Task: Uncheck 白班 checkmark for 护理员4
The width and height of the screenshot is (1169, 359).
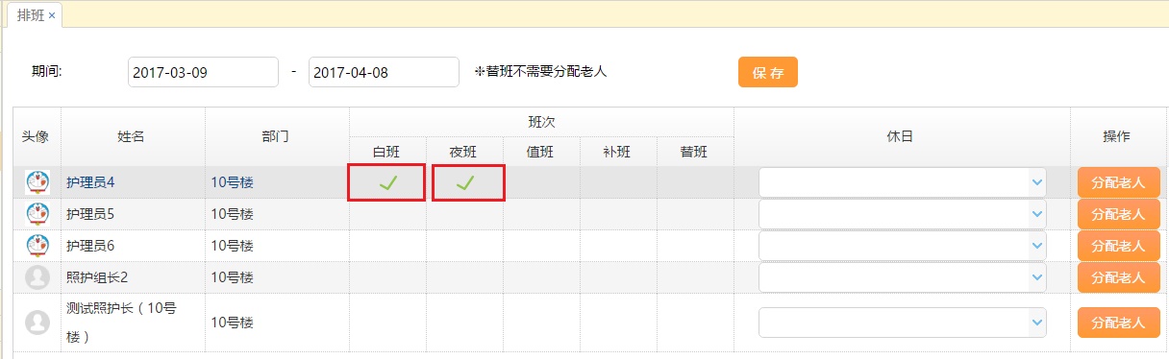Action: (x=387, y=182)
